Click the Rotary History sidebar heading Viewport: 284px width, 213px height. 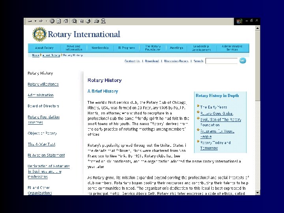pyautogui.click(x=40, y=73)
